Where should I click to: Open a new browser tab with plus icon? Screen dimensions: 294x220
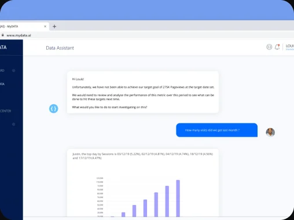click(54, 27)
